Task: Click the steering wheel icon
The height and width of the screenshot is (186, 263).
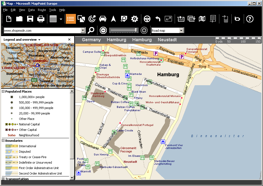Action: [x=147, y=19]
